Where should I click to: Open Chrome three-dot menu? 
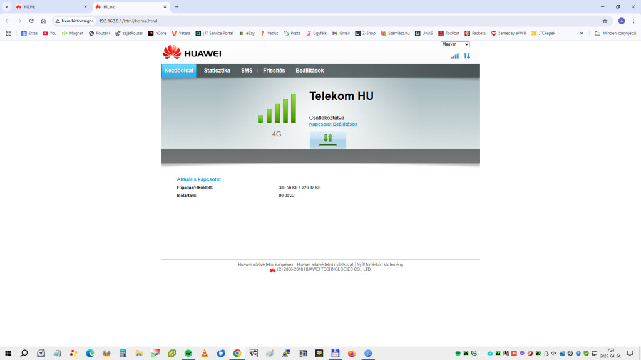(633, 21)
